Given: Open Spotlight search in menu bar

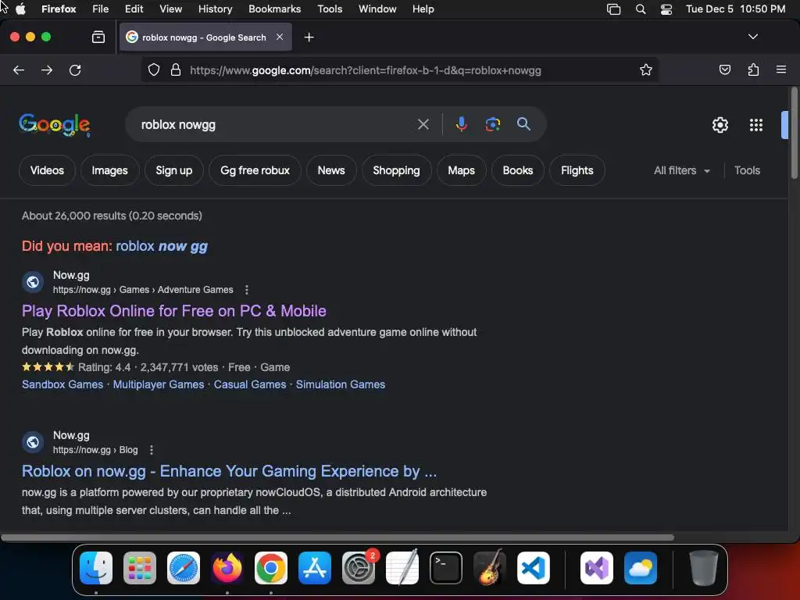Looking at the screenshot, I should click(x=641, y=9).
